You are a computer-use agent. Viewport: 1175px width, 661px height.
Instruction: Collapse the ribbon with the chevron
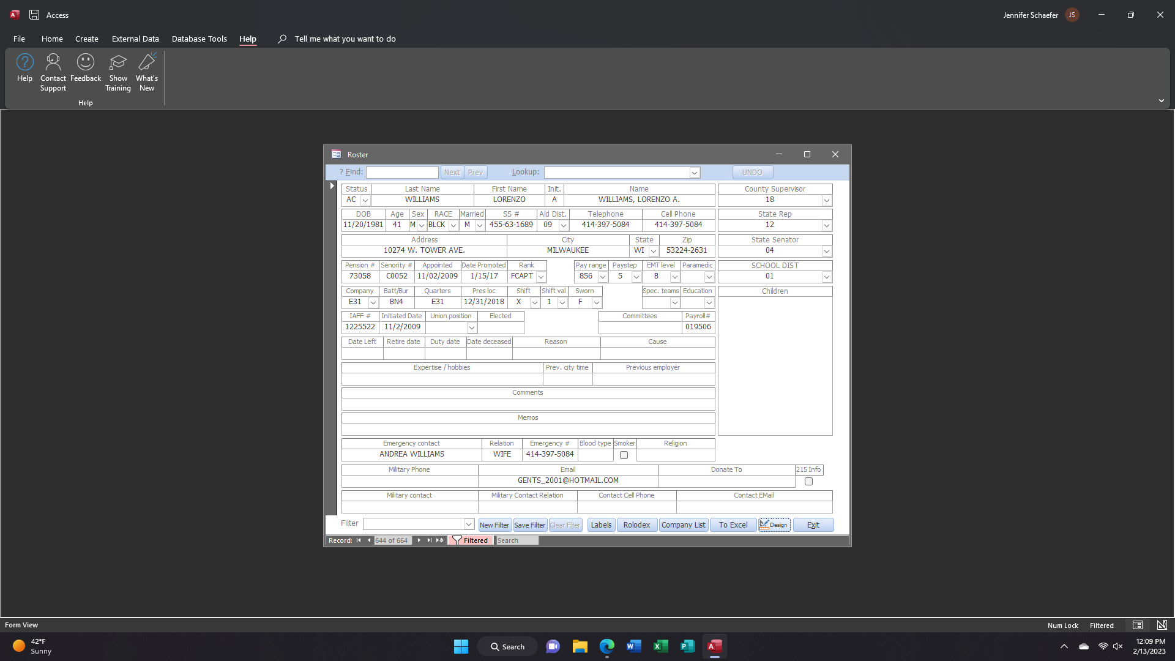pyautogui.click(x=1161, y=101)
